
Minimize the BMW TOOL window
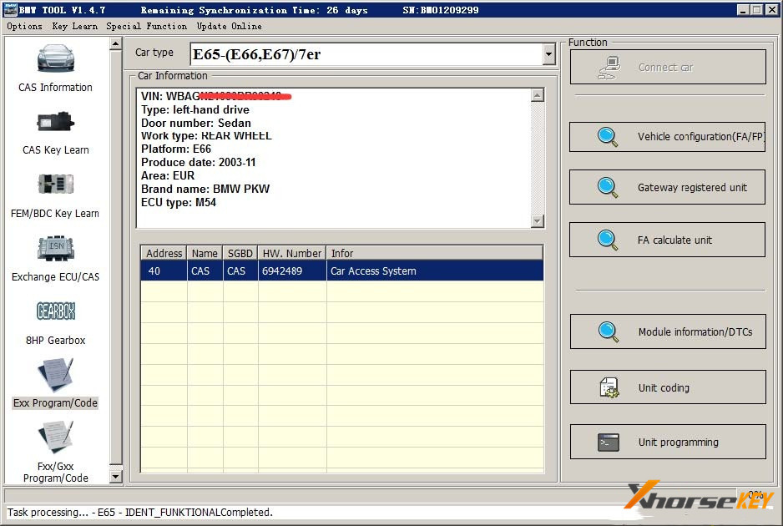click(x=743, y=9)
